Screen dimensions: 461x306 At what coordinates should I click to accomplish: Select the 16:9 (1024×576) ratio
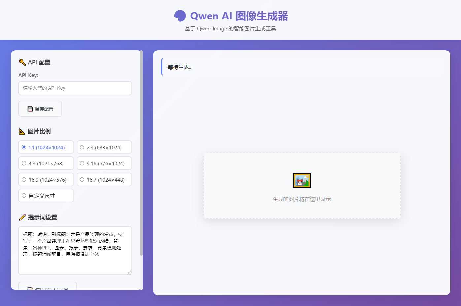(46, 180)
